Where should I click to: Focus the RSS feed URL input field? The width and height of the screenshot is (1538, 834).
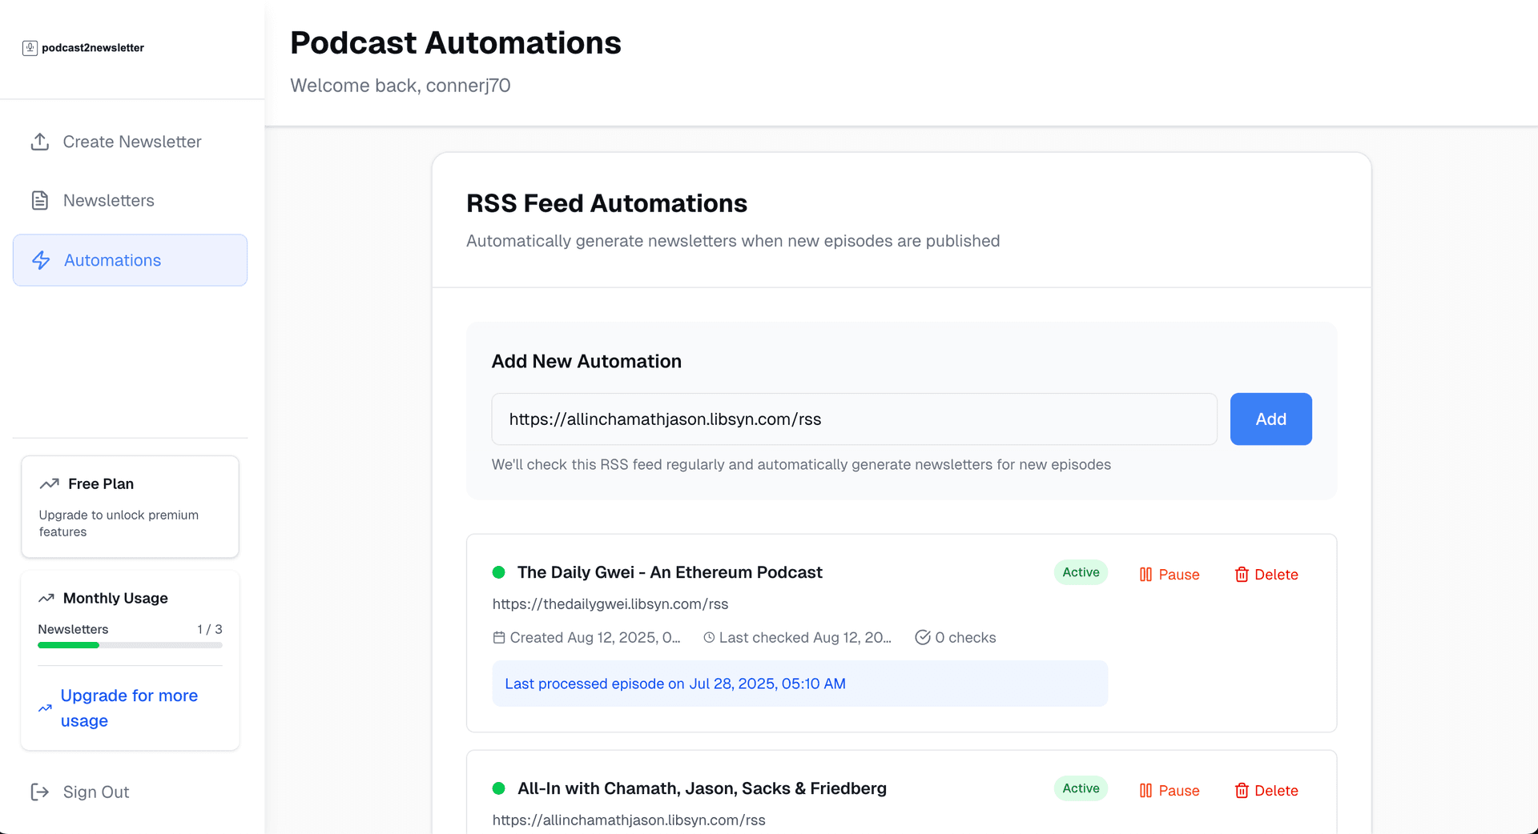click(854, 419)
